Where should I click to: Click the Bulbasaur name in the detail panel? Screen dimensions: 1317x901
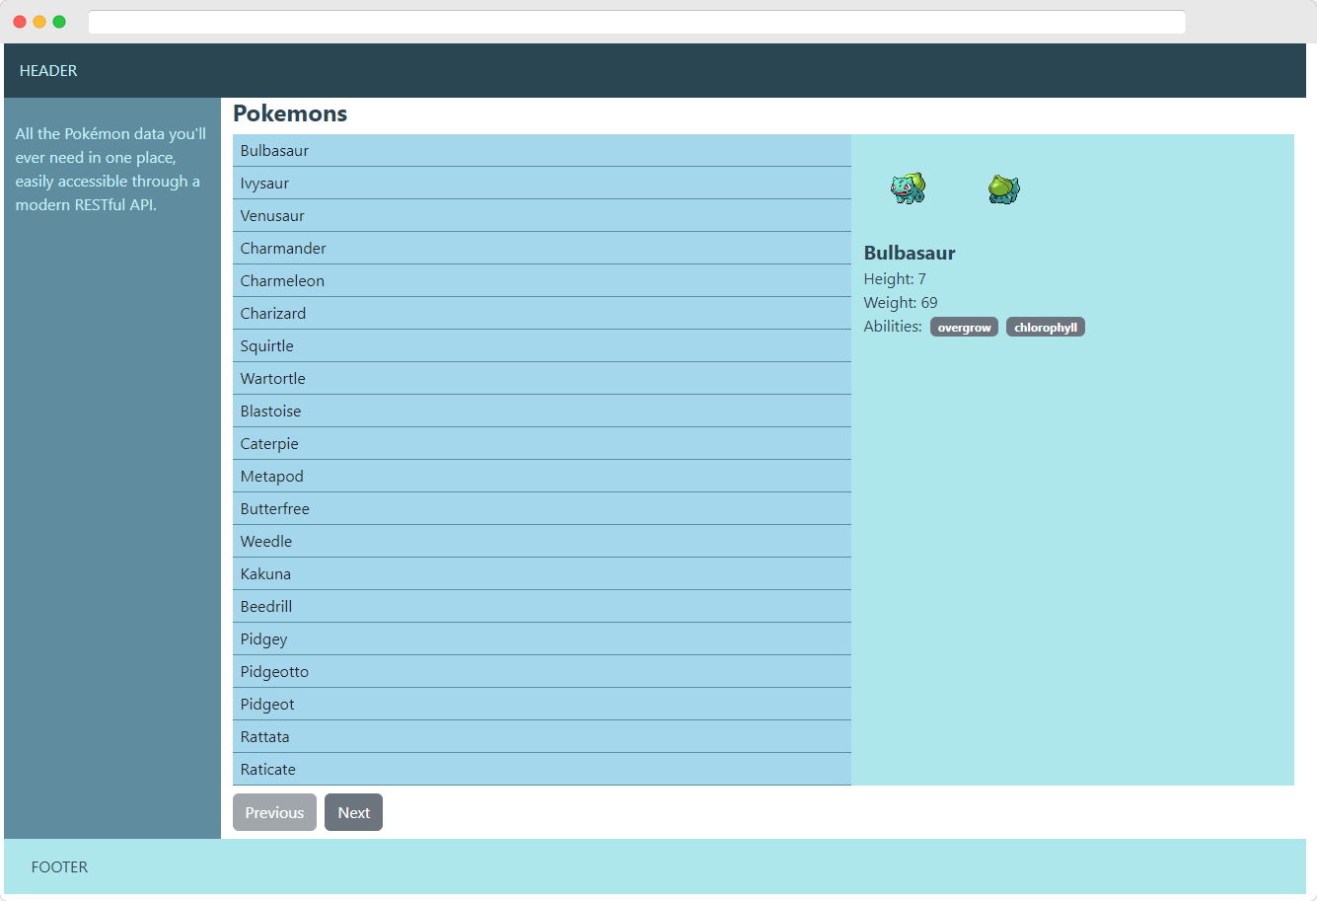coord(910,253)
